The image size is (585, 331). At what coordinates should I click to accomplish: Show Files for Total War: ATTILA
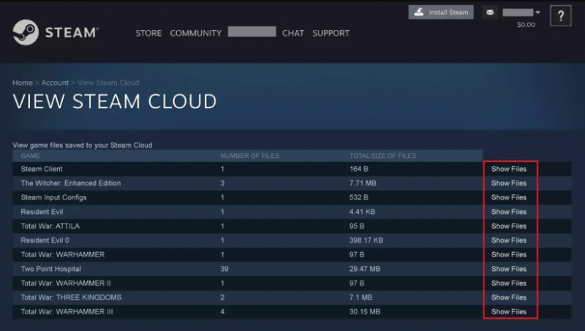click(508, 226)
